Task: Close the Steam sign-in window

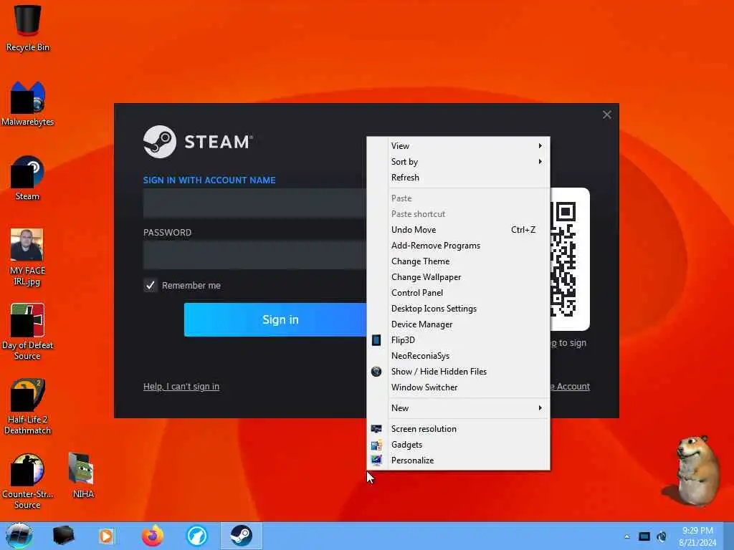Action: click(606, 115)
